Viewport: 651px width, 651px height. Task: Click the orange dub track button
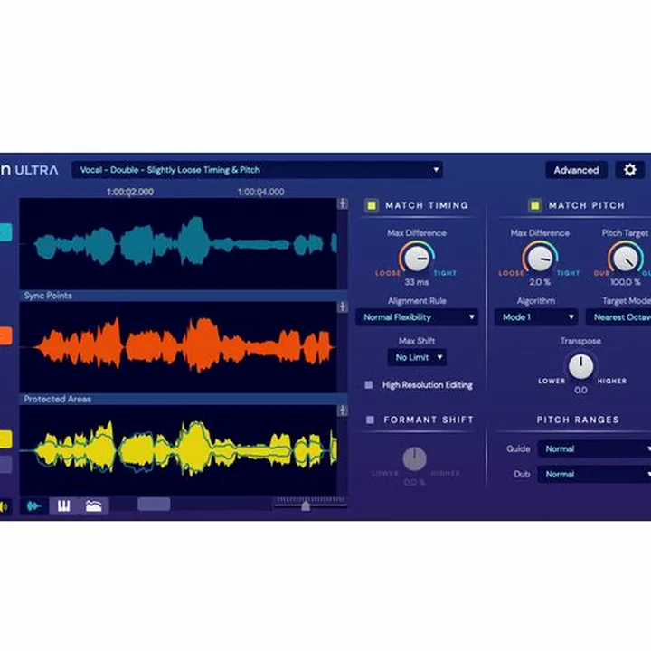(5, 335)
